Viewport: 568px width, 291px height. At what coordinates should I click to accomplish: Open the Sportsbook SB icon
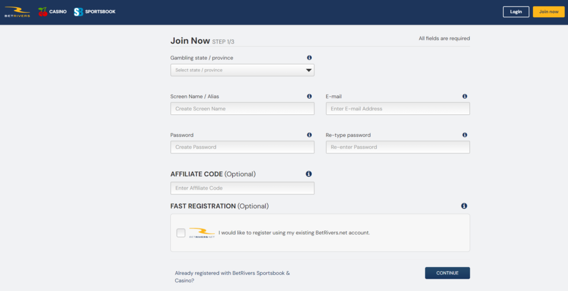[79, 12]
